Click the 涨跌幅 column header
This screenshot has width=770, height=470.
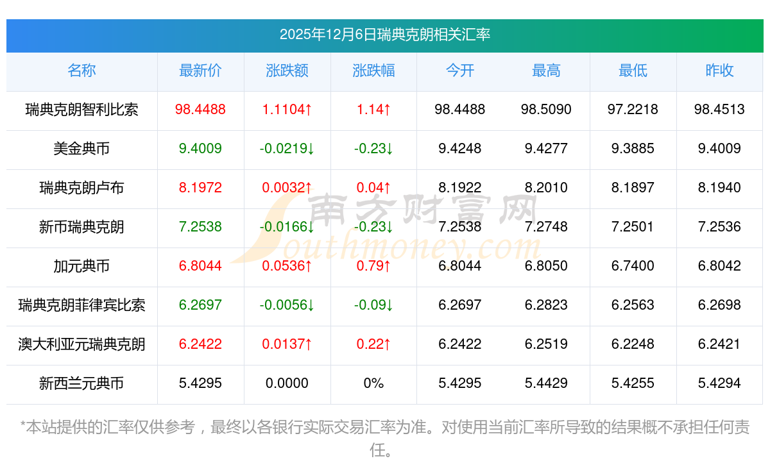click(373, 71)
